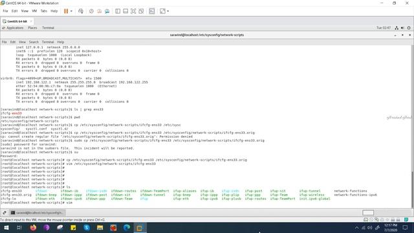Open Skype from the taskbar
The image size is (414, 233).
pyautogui.click(x=87, y=227)
